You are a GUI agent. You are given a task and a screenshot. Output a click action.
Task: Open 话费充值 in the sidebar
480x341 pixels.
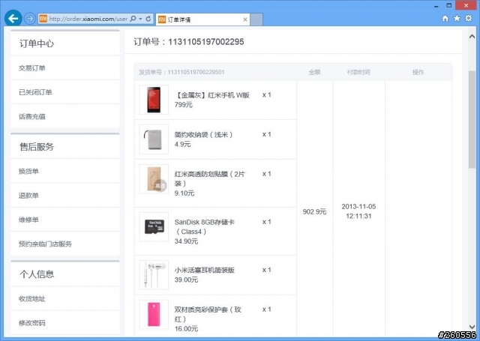tap(31, 116)
